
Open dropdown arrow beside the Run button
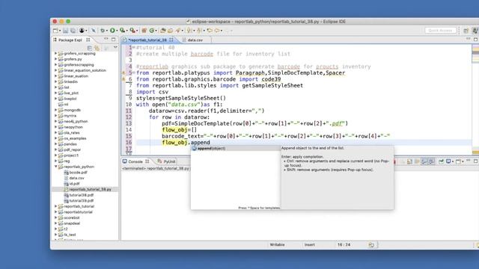click(117, 31)
